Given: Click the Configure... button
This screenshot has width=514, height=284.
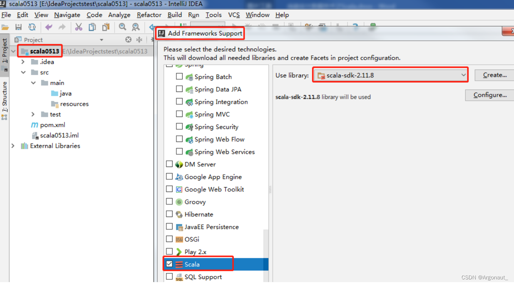Looking at the screenshot, I should coord(490,95).
